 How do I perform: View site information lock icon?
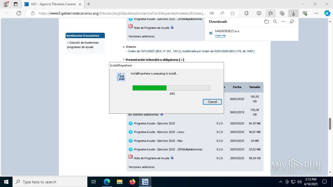coord(33,13)
